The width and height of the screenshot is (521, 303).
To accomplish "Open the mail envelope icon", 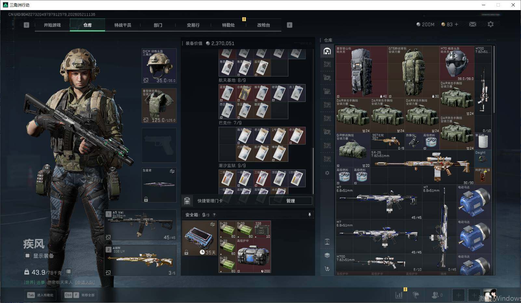I will [473, 24].
